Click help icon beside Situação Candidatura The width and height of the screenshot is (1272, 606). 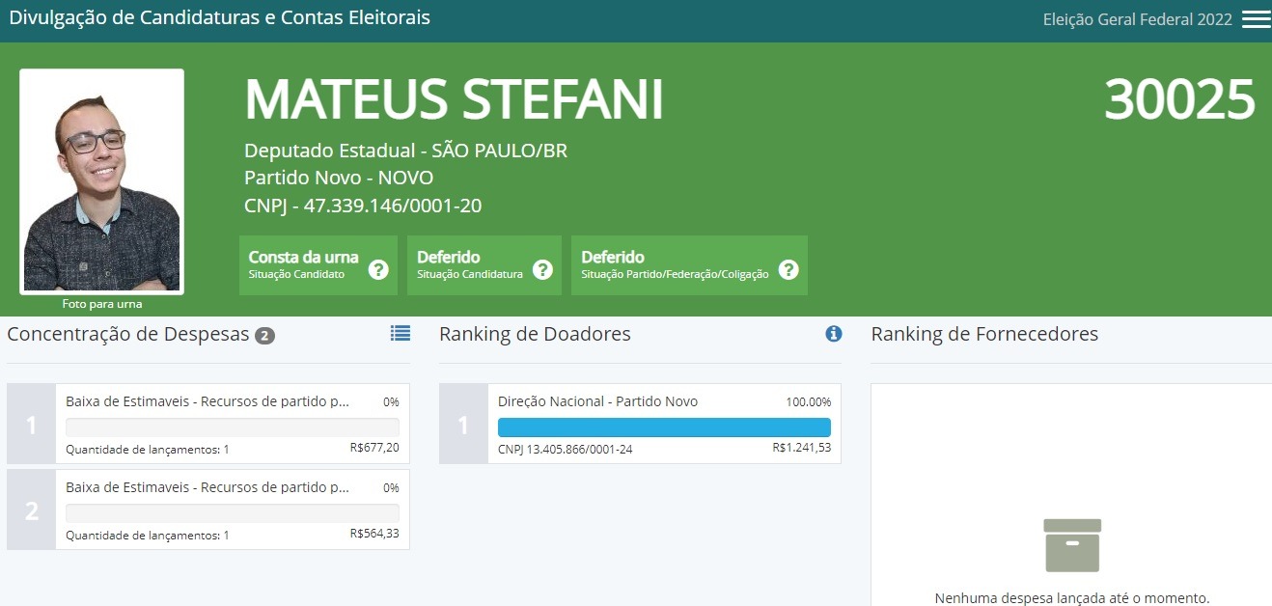pyautogui.click(x=542, y=269)
